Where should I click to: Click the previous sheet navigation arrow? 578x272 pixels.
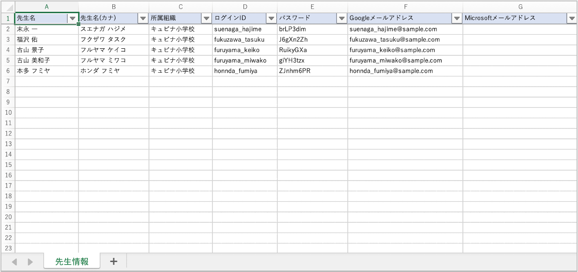click(15, 262)
